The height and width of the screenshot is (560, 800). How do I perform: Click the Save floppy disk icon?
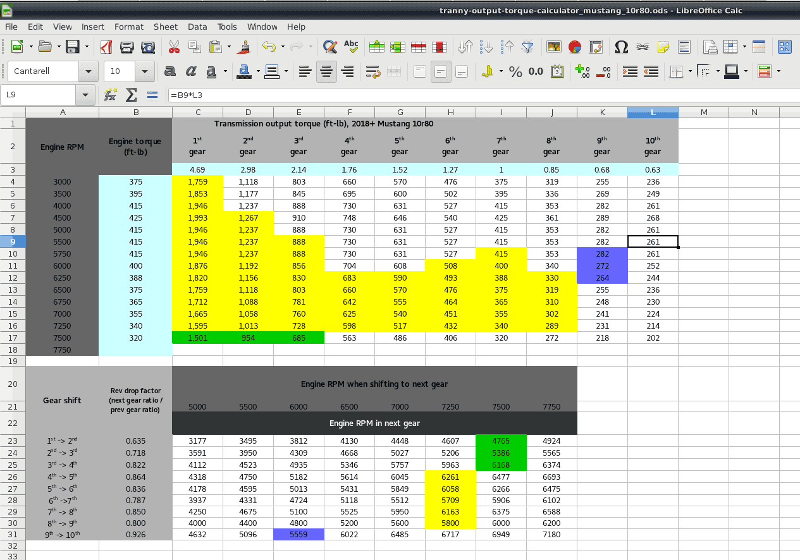[x=73, y=47]
